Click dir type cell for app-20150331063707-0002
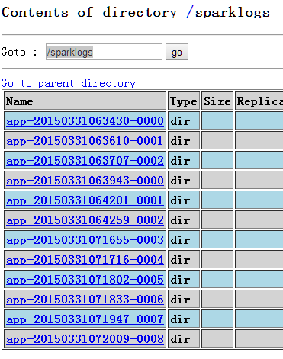 click(x=184, y=160)
